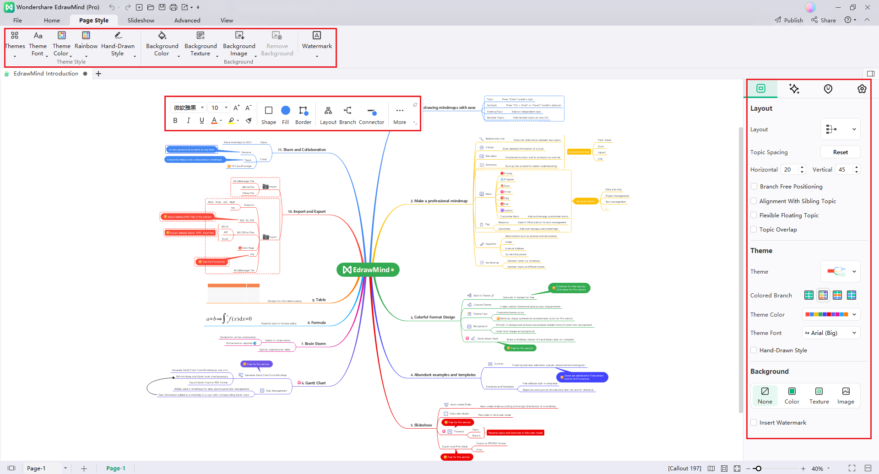Viewport: 879px width, 474px height.
Task: Select the Rainbow color mode icon
Action: pyautogui.click(x=86, y=36)
